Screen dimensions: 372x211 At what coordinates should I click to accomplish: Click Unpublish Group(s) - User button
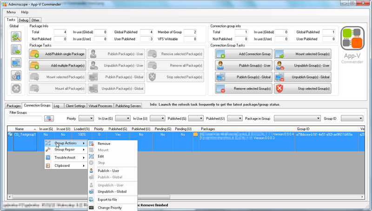(x=303, y=66)
